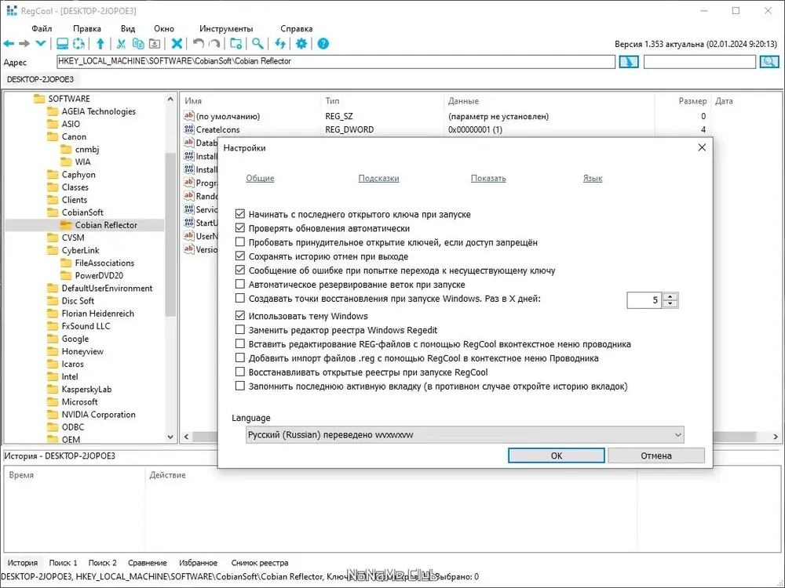Image resolution: width=785 pixels, height=588 pixels.
Task: Click the up-arrow parent key icon
Action: (x=100, y=44)
